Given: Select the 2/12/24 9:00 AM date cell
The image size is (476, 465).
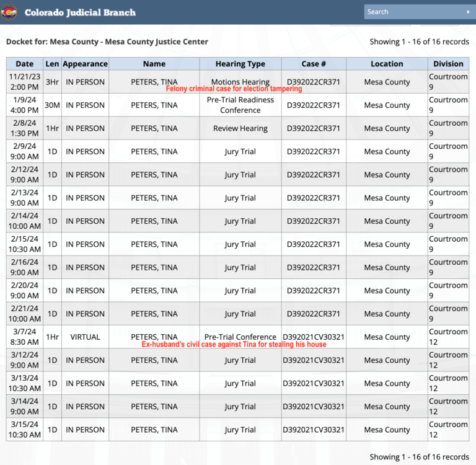Looking at the screenshot, I should (25, 175).
